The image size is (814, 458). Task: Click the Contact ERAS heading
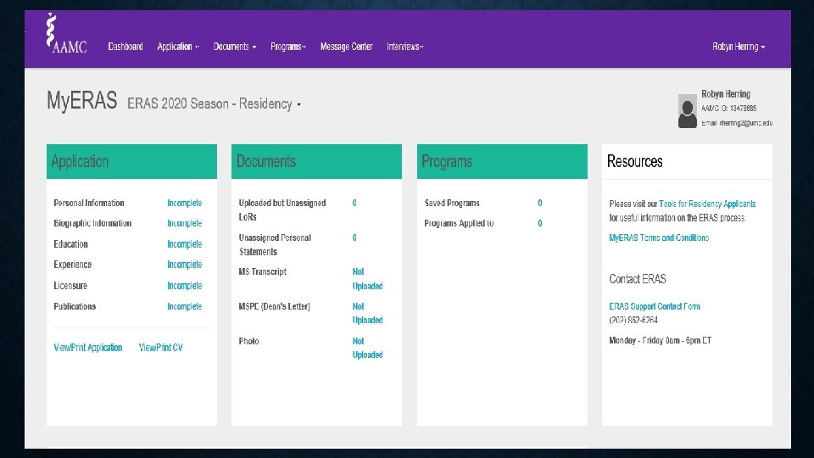pos(638,279)
